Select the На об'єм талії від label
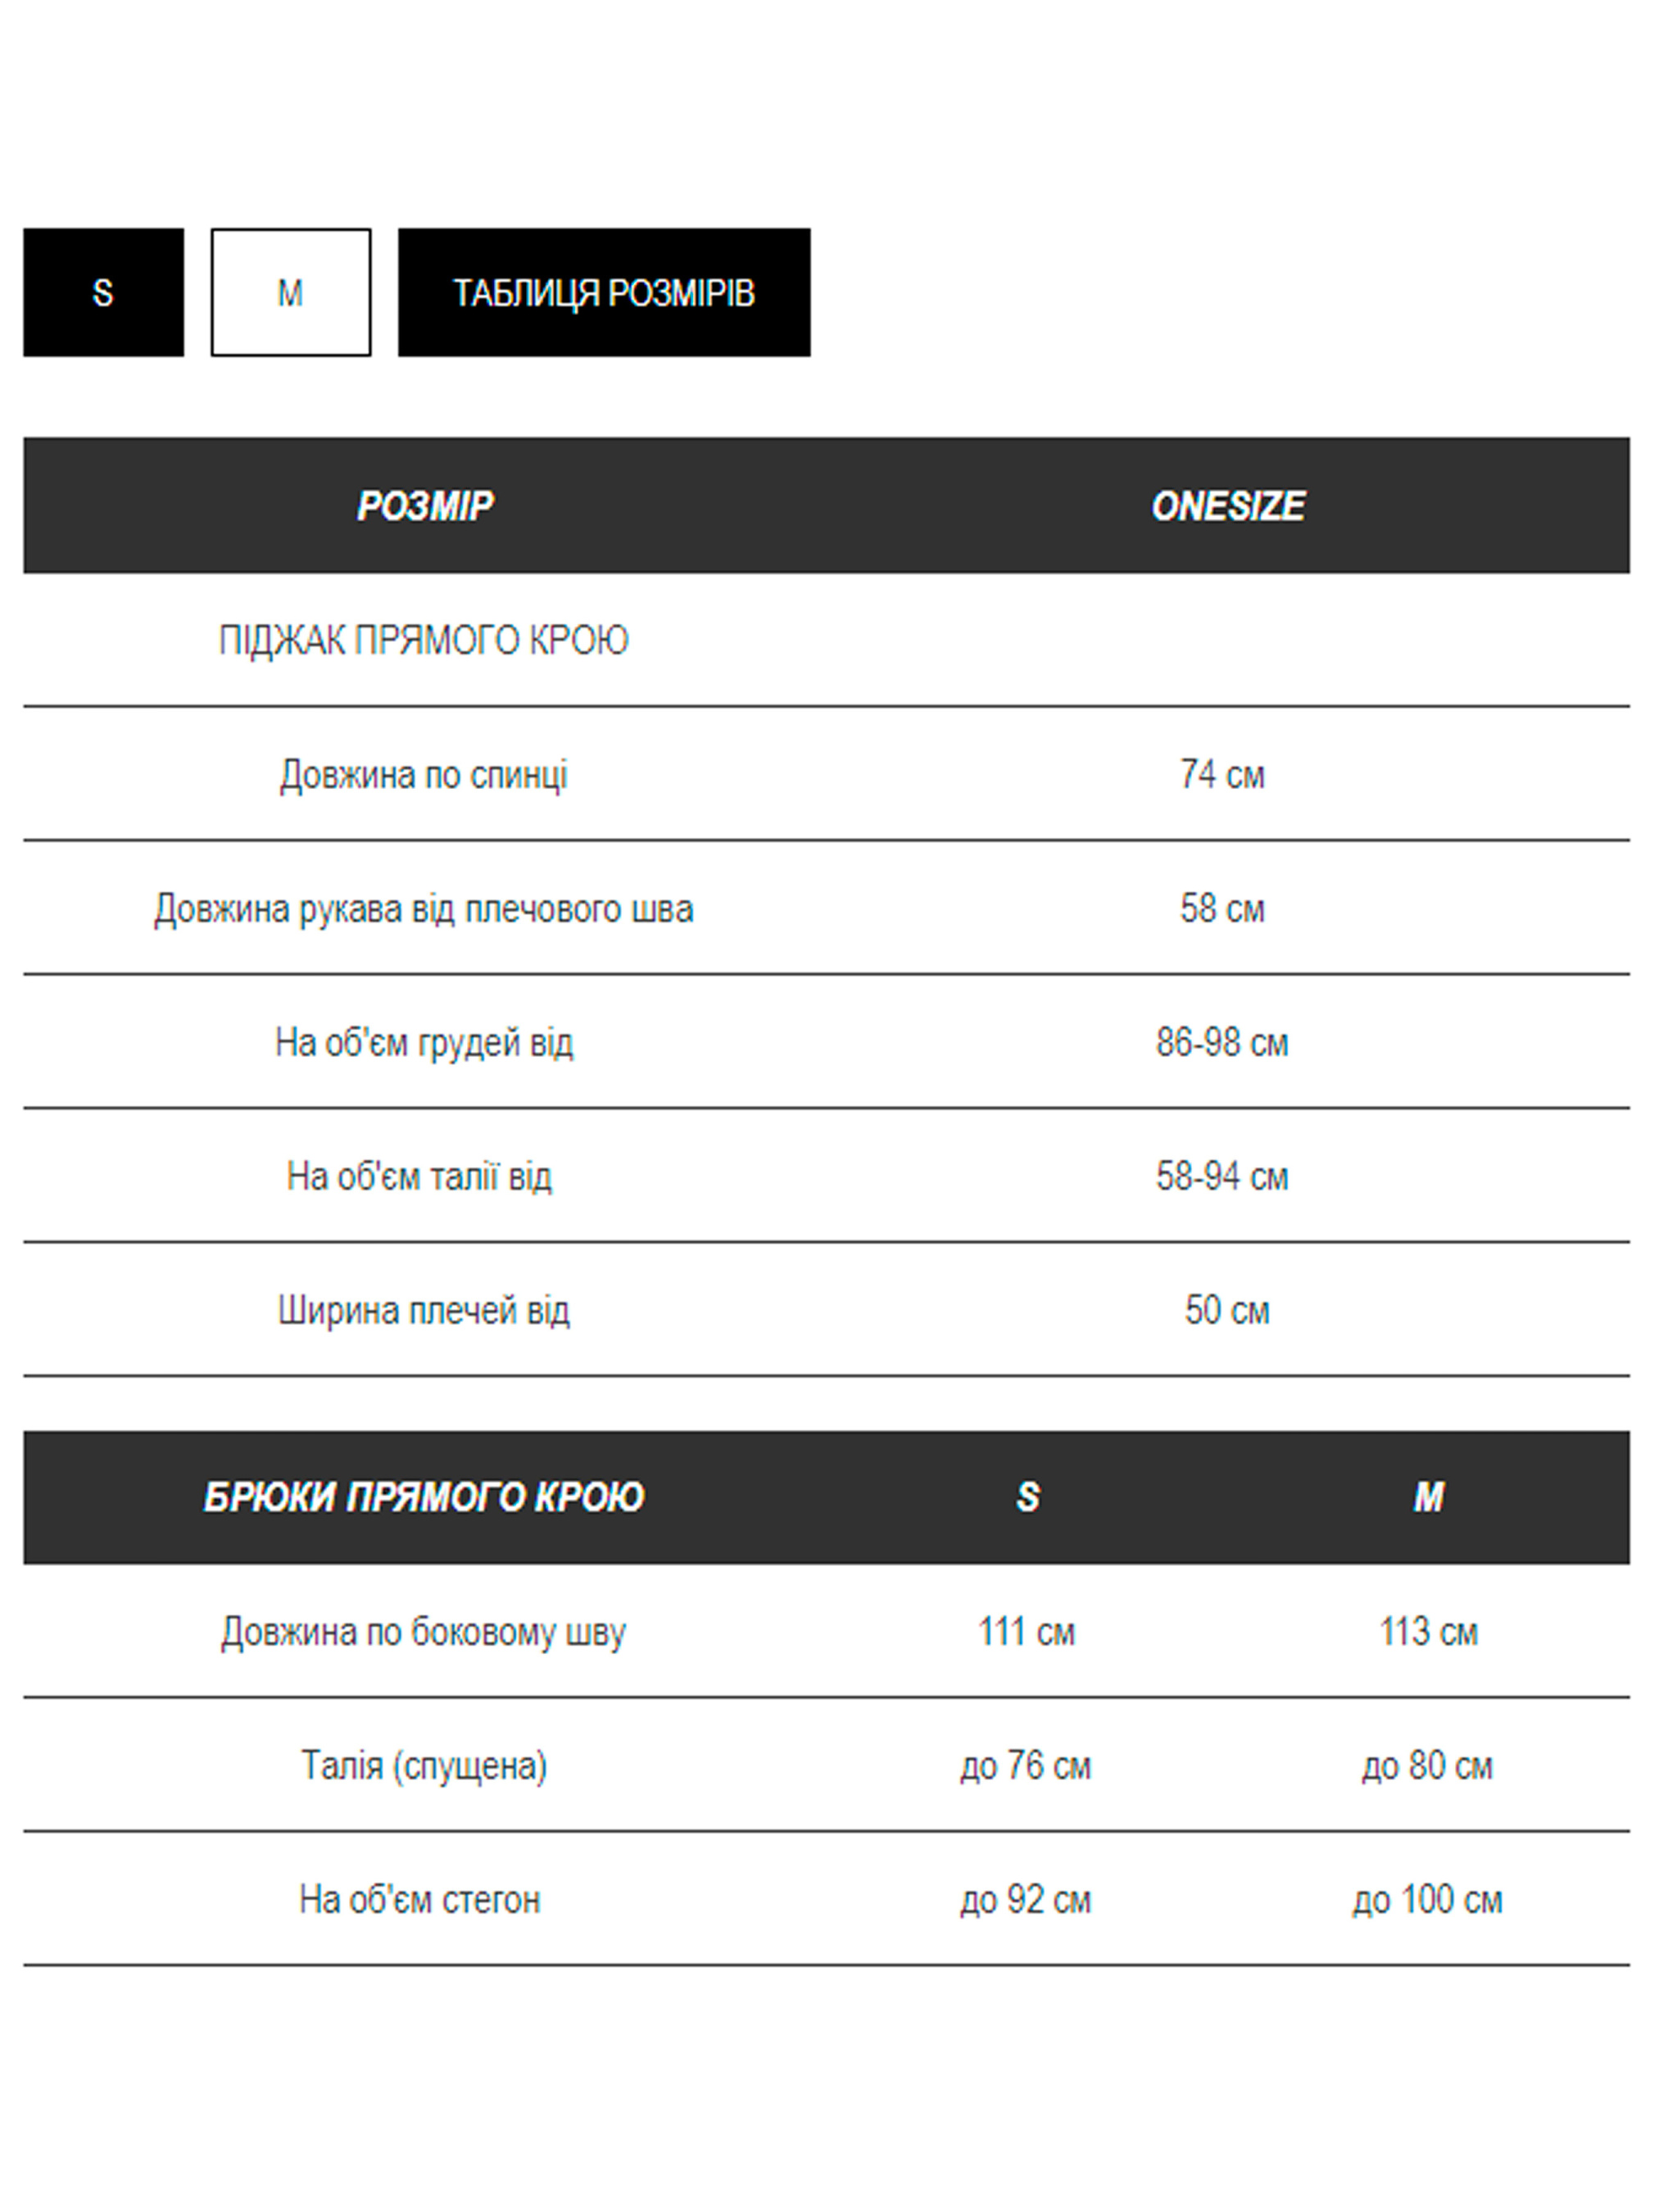Image resolution: width=1659 pixels, height=2212 pixels. pyautogui.click(x=419, y=1177)
